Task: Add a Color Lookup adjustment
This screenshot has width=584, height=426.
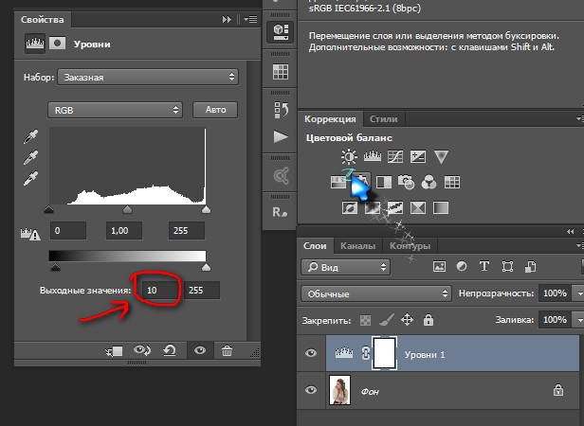Action: (x=452, y=182)
